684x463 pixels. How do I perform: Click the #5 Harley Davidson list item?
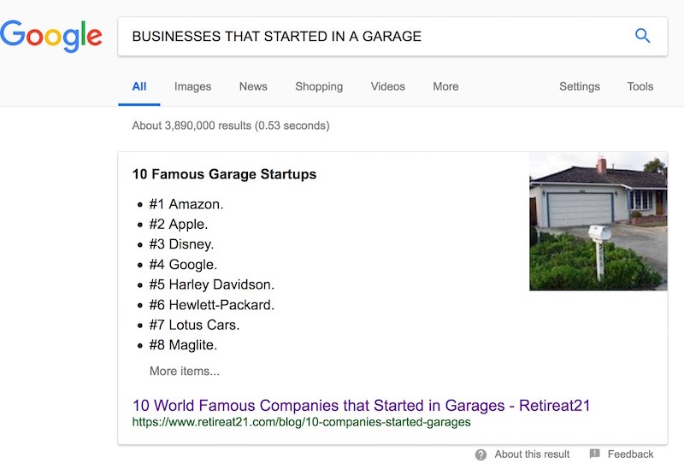[211, 284]
